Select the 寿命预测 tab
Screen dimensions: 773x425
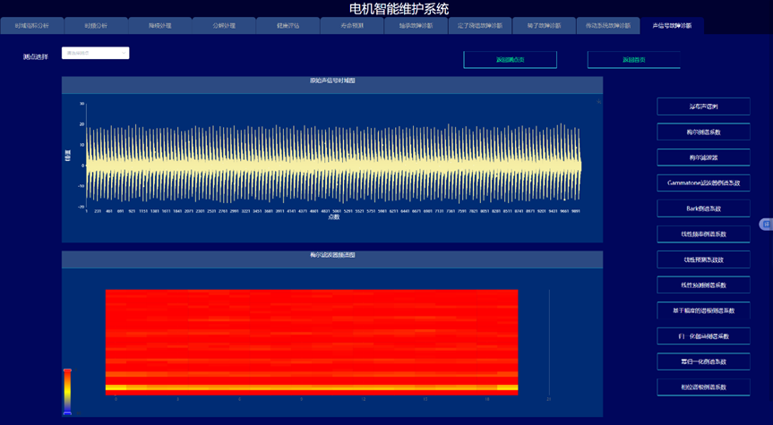click(352, 26)
